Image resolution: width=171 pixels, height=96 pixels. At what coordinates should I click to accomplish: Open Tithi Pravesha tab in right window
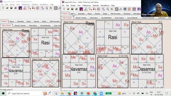coord(115,14)
